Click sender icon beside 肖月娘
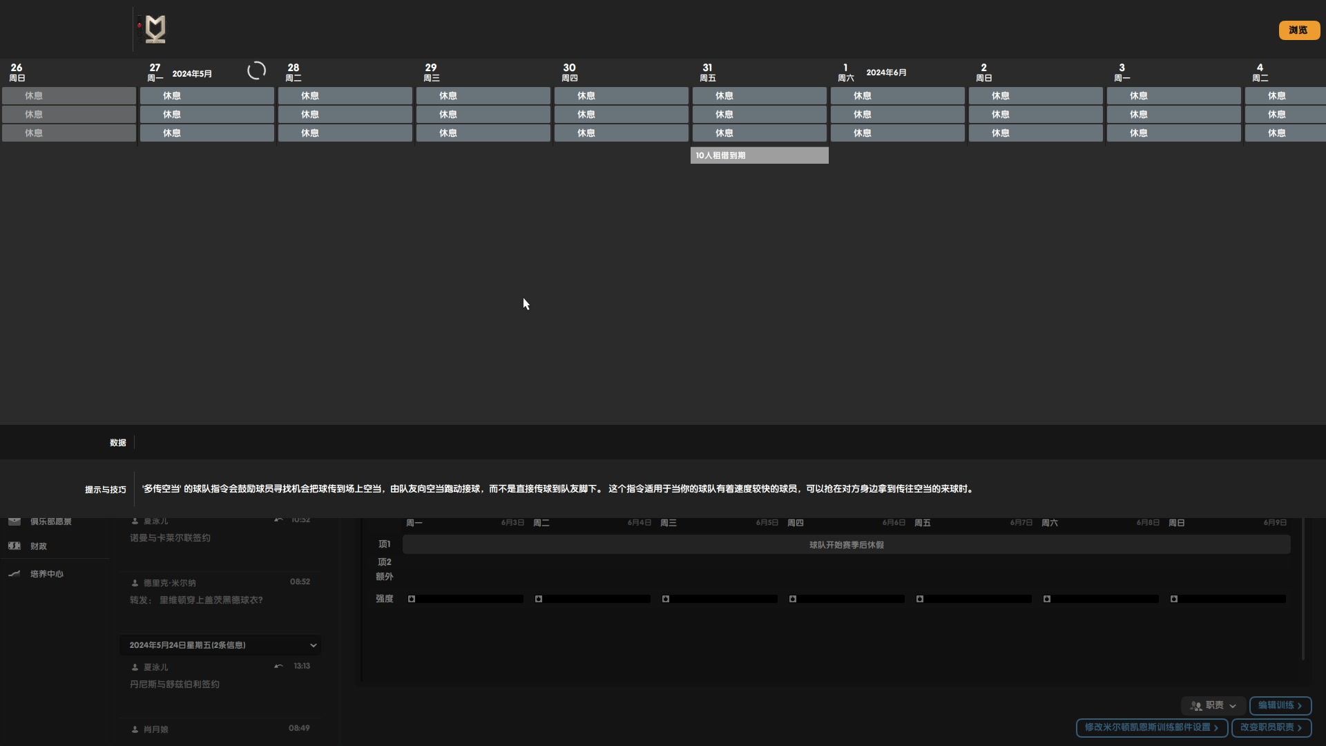The image size is (1326, 746). (x=135, y=729)
